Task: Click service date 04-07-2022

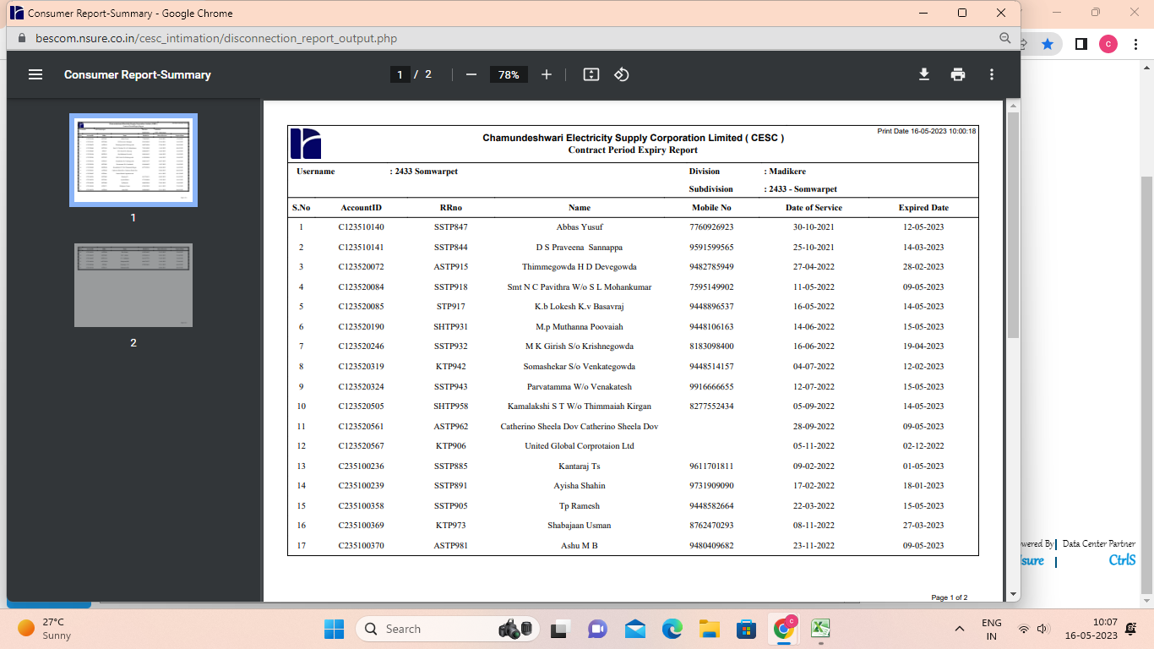Action: [814, 367]
